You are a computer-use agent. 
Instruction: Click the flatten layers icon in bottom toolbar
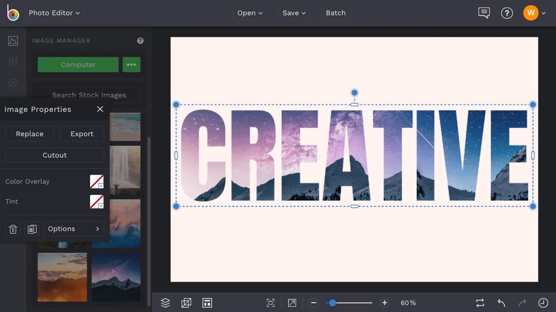click(186, 303)
